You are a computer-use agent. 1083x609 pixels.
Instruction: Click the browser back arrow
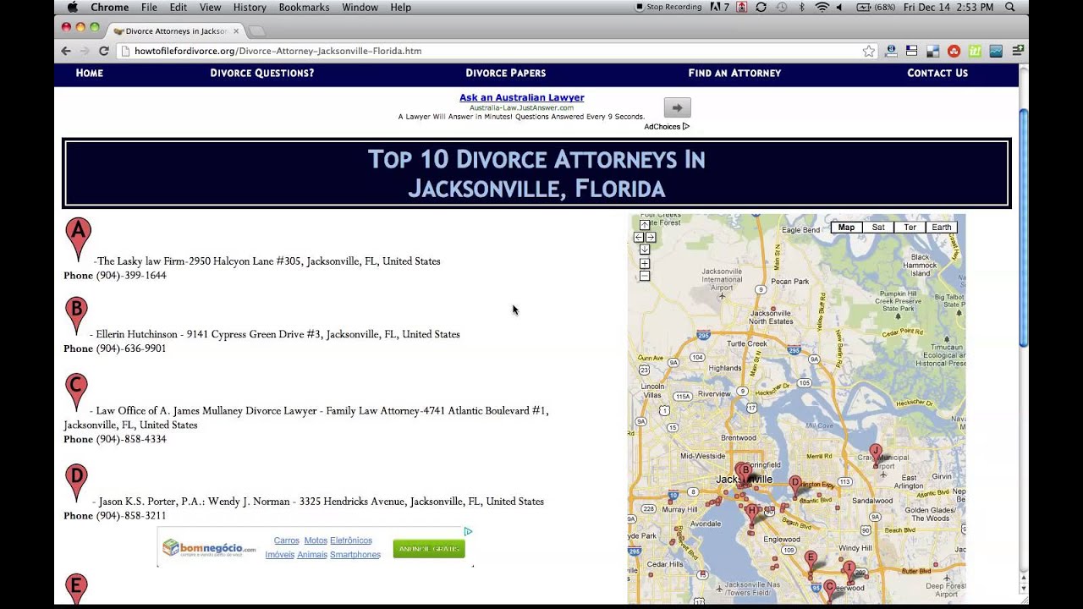click(x=66, y=51)
